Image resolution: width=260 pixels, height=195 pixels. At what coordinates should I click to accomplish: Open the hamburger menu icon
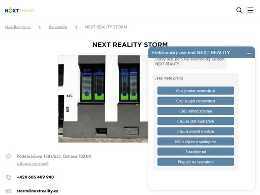point(250,10)
